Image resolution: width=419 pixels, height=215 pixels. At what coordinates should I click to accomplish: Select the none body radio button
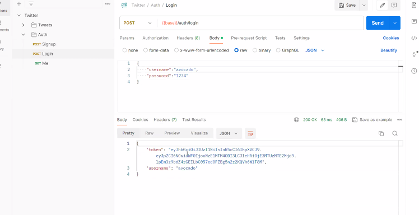[x=124, y=50]
